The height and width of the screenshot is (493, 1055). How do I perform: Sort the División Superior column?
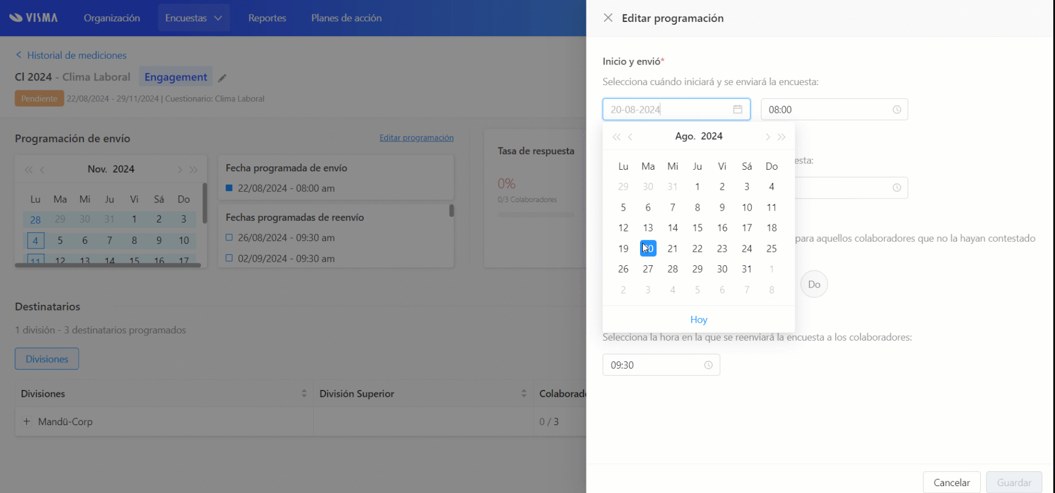(524, 393)
